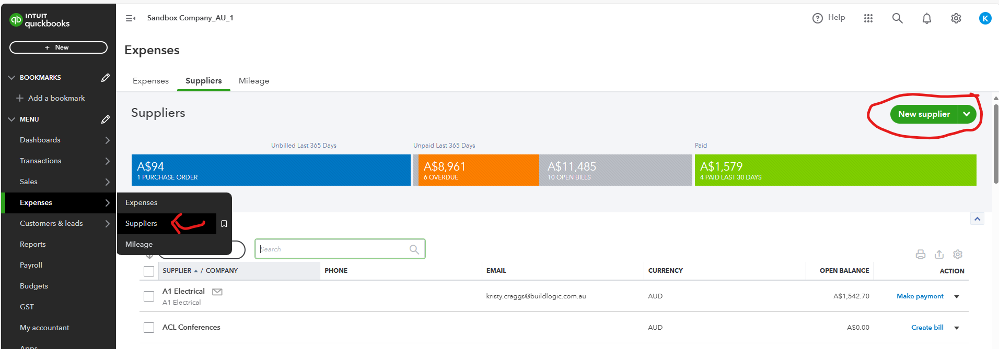Open GST in the sidebar
Viewport: 999px width, 349px height.
point(27,307)
